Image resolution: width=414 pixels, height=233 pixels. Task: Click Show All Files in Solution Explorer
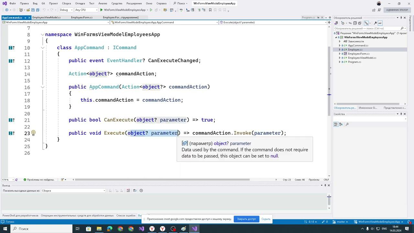point(360,23)
